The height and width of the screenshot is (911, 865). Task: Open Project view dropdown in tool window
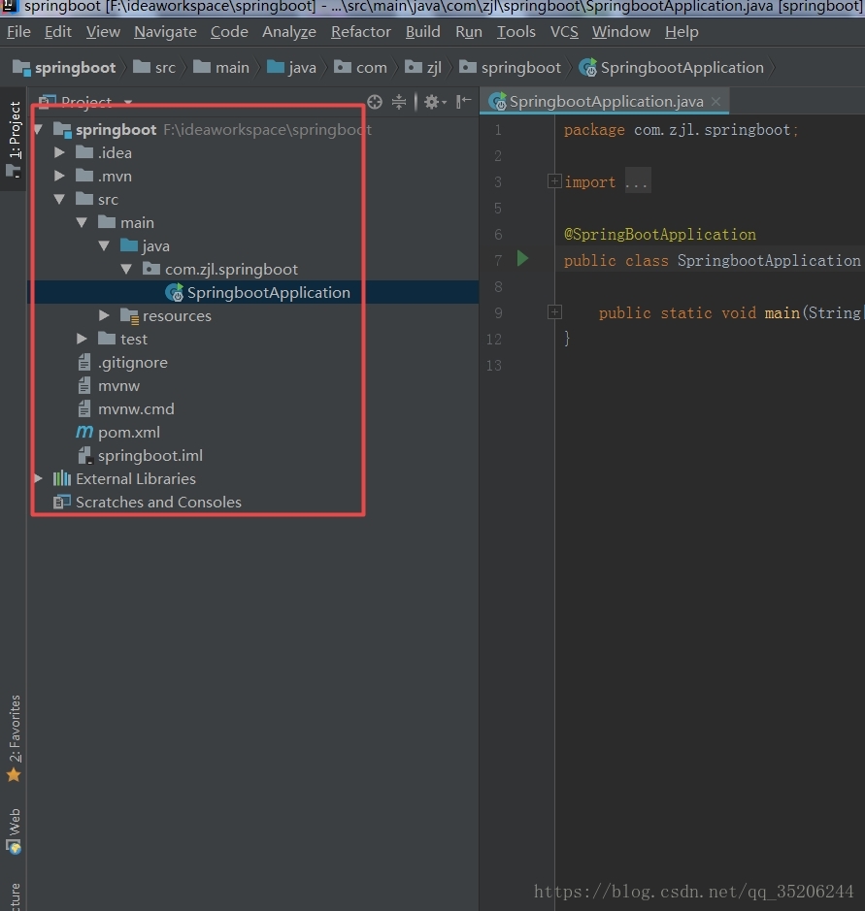128,102
